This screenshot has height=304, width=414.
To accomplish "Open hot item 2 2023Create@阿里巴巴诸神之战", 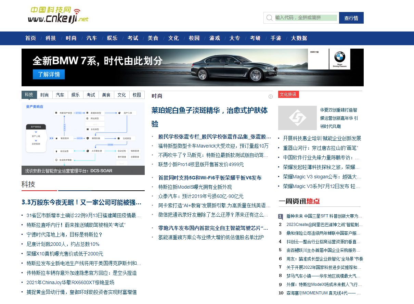I will tap(324, 225).
